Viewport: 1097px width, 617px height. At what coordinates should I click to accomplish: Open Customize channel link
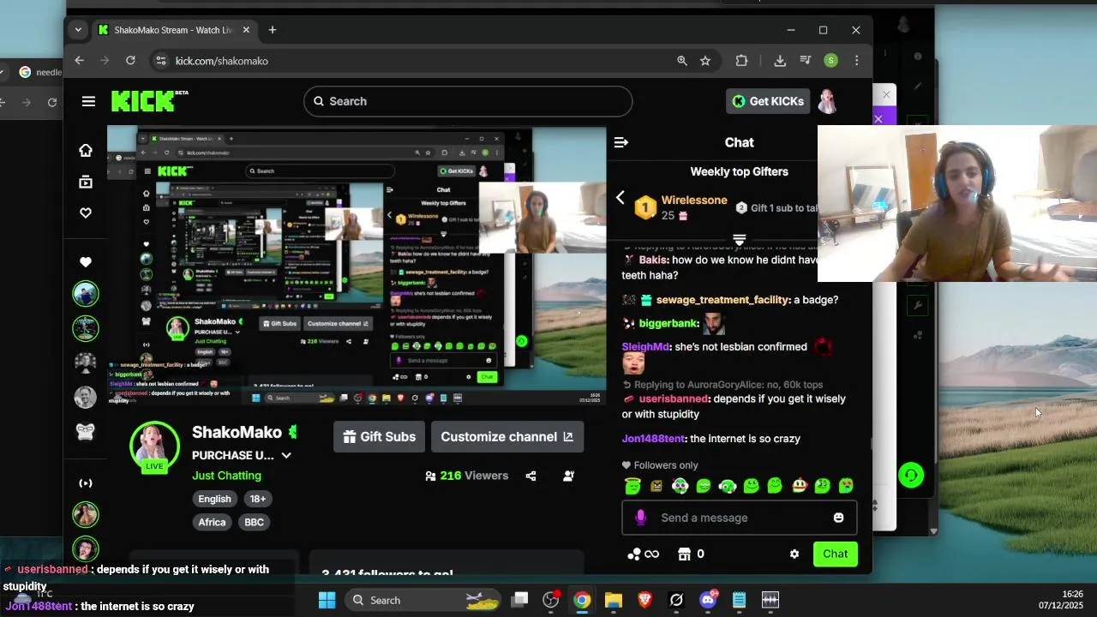tap(507, 437)
